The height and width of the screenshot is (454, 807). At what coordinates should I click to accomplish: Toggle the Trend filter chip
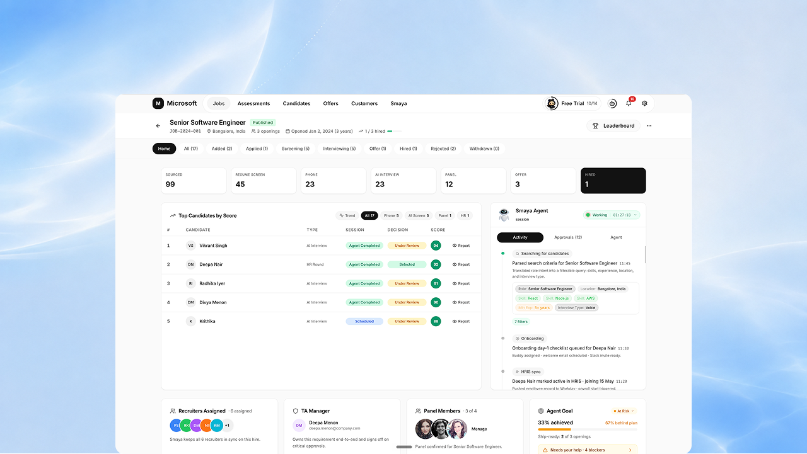[347, 215]
